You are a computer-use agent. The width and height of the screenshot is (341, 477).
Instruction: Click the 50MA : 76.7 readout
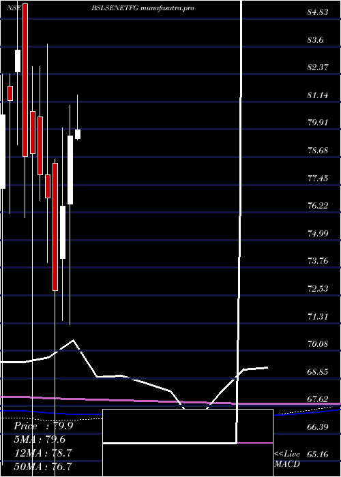pos(43,466)
